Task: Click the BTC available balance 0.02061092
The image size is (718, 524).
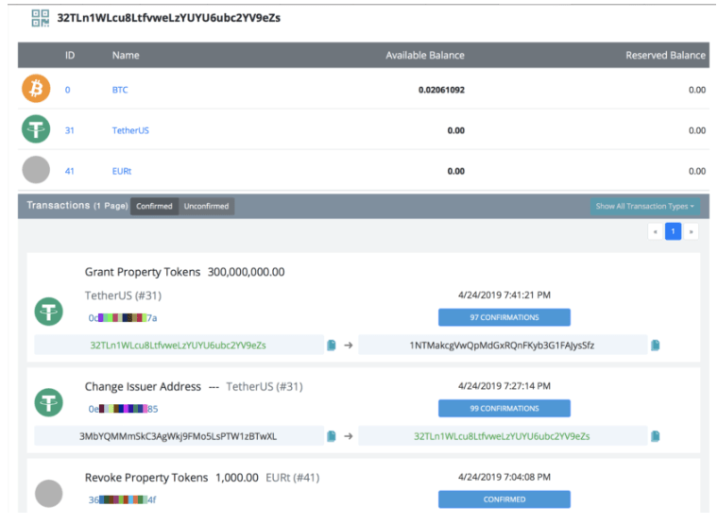Action: pyautogui.click(x=441, y=90)
